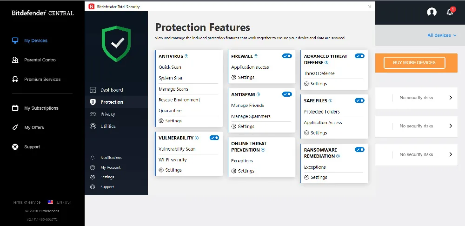
Task: Toggle the Safe Files switch
Action: click(360, 100)
